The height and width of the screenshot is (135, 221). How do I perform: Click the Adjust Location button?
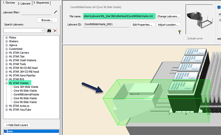[x=169, y=25]
